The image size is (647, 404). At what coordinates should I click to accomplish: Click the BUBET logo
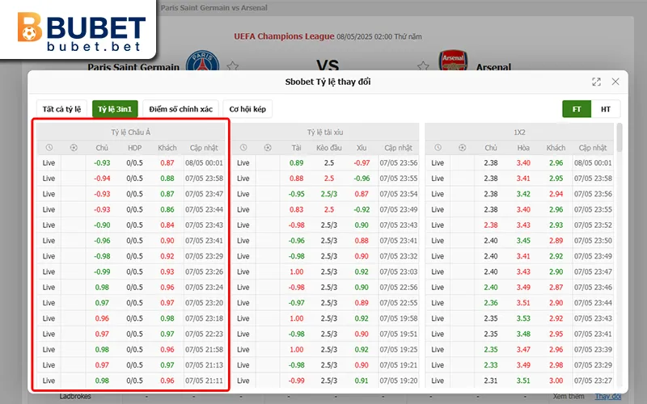click(82, 32)
